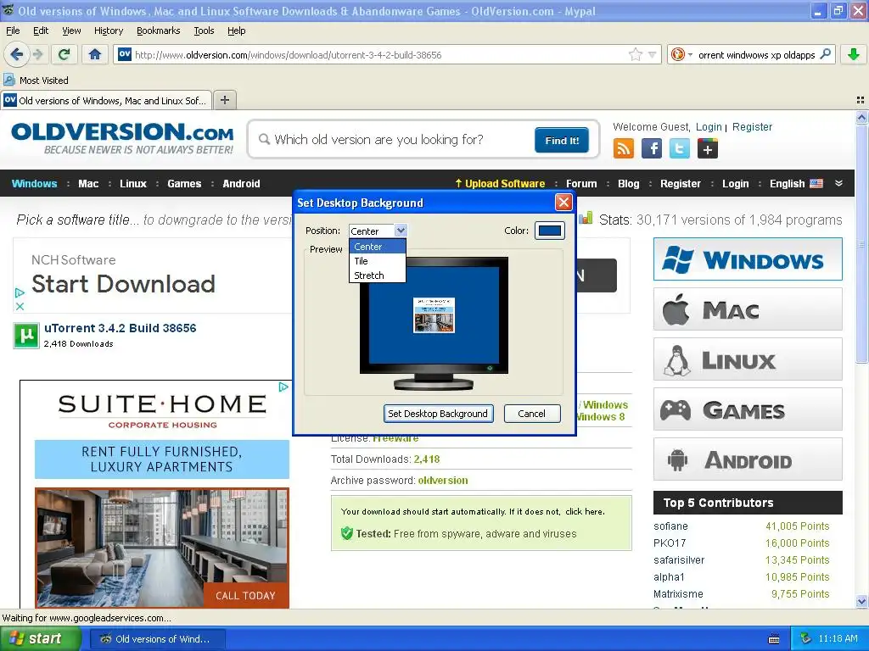Open the OldVersion RSS feed icon
The width and height of the screenshot is (869, 651).
coord(624,149)
